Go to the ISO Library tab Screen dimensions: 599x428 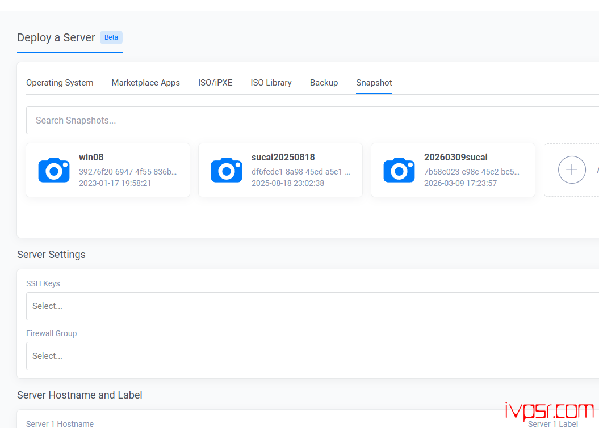(271, 83)
